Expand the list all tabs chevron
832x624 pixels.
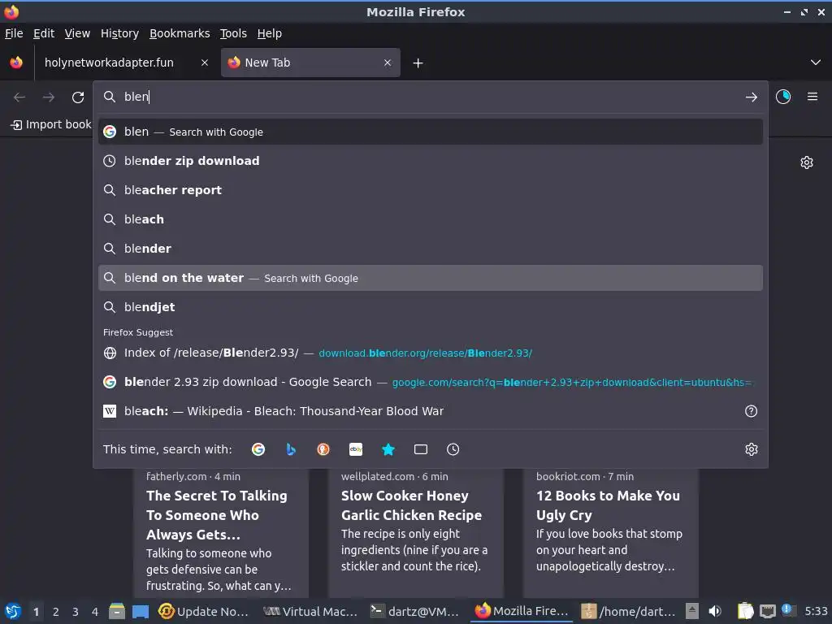816,63
